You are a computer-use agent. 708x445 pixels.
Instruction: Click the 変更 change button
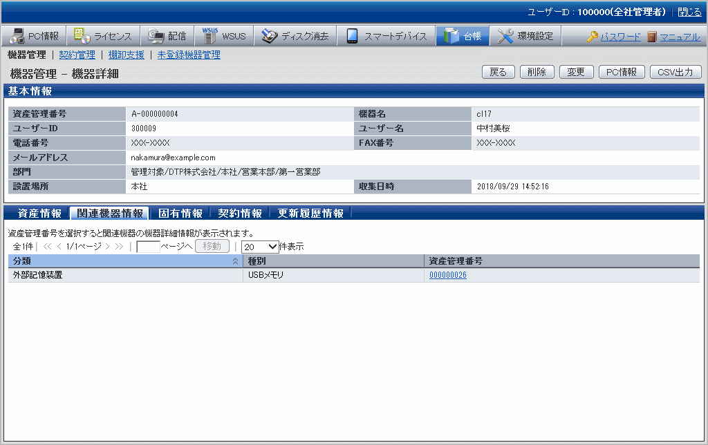click(576, 73)
